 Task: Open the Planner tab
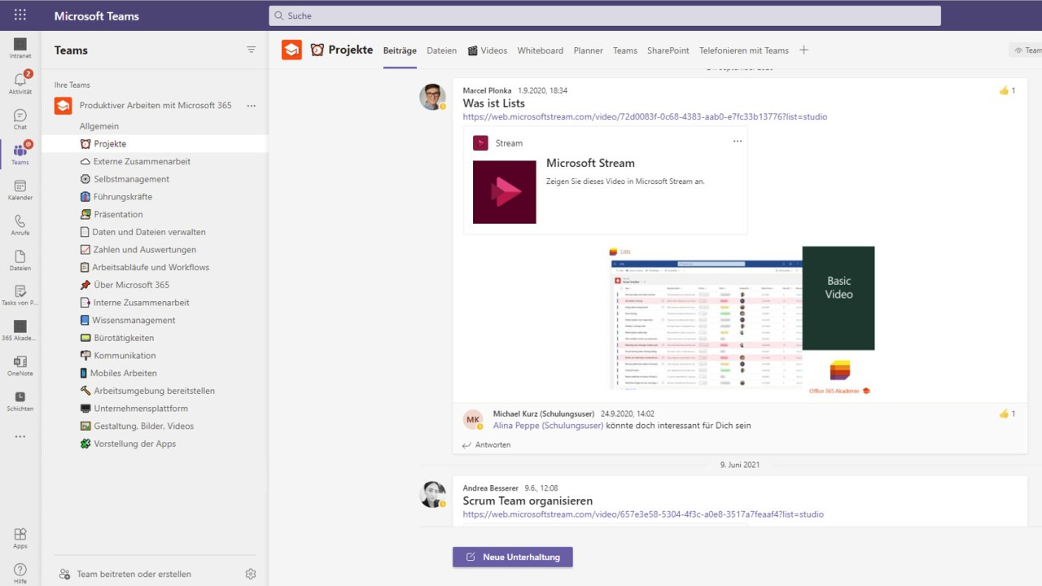tap(588, 50)
